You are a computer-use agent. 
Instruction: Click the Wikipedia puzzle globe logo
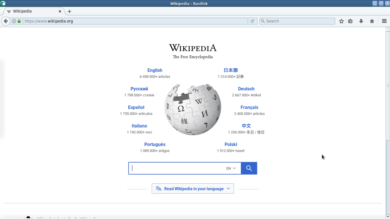[x=193, y=109]
